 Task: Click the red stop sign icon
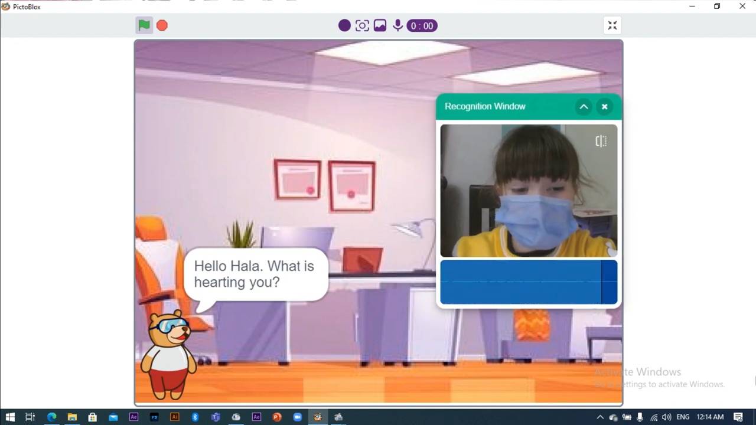click(162, 25)
